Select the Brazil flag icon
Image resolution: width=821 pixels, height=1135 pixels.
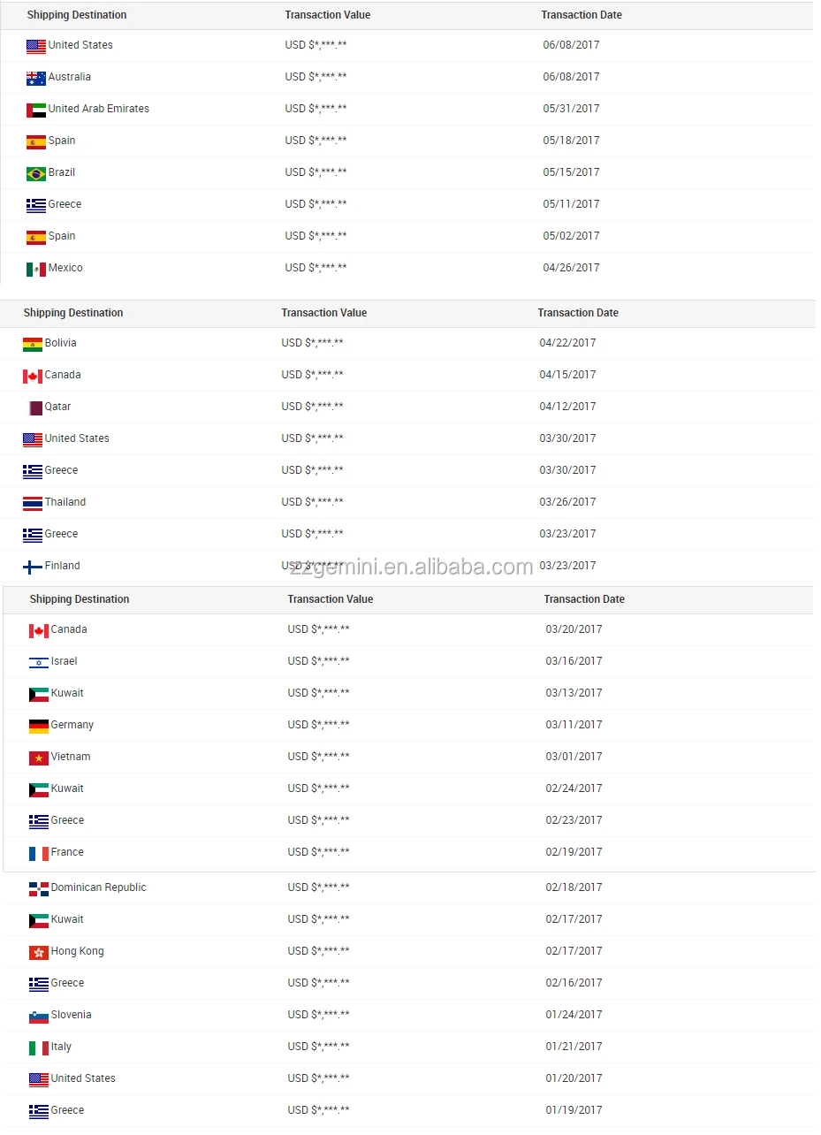click(36, 173)
